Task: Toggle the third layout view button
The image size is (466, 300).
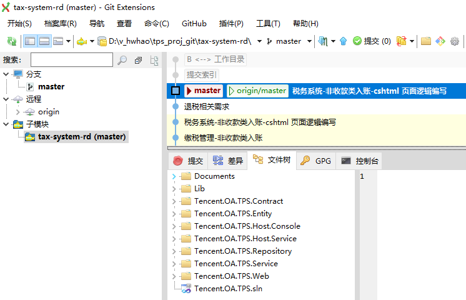Action: point(58,41)
